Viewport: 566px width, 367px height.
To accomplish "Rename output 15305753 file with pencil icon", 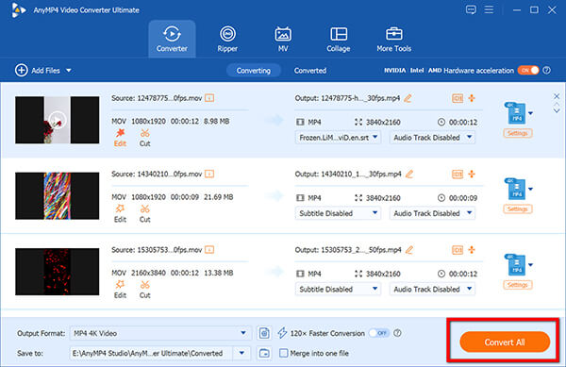I will click(409, 250).
